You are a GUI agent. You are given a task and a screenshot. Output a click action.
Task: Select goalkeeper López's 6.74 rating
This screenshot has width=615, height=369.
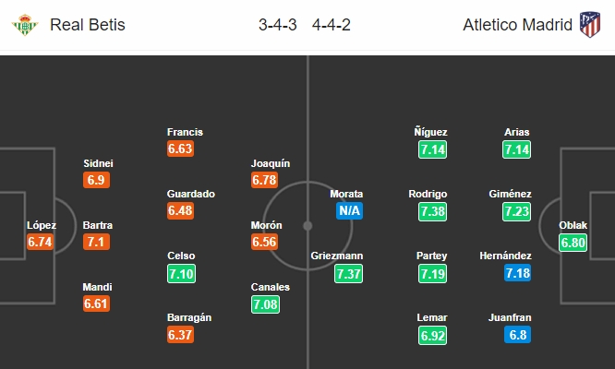[42, 243]
